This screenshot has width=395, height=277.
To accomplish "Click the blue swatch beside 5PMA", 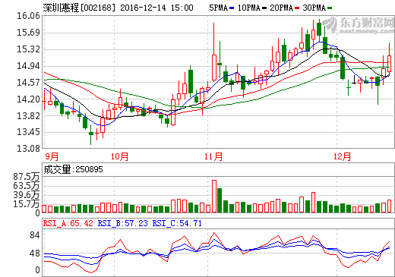I will [232, 8].
